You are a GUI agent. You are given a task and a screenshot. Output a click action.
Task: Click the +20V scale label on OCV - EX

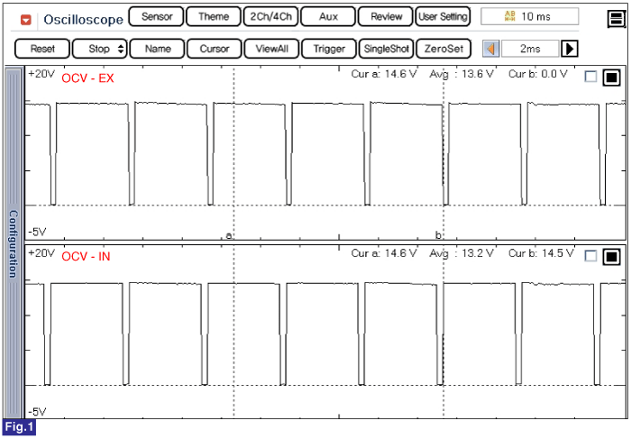point(41,74)
